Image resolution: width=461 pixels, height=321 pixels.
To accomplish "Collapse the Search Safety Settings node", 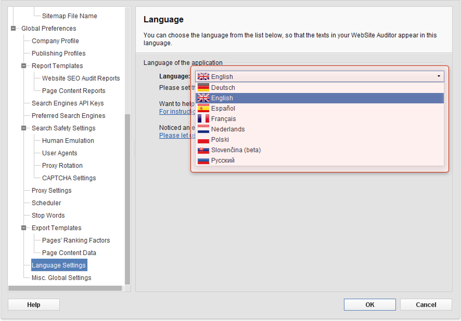I will point(24,128).
